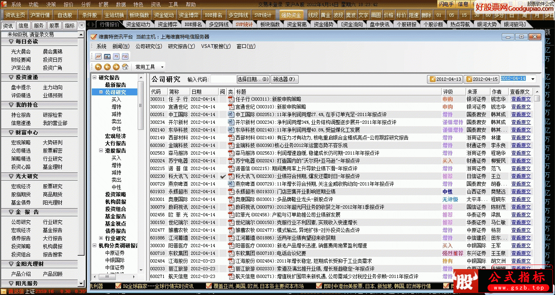Click 删除 delete tool
555x295 pixels.
point(427,15)
